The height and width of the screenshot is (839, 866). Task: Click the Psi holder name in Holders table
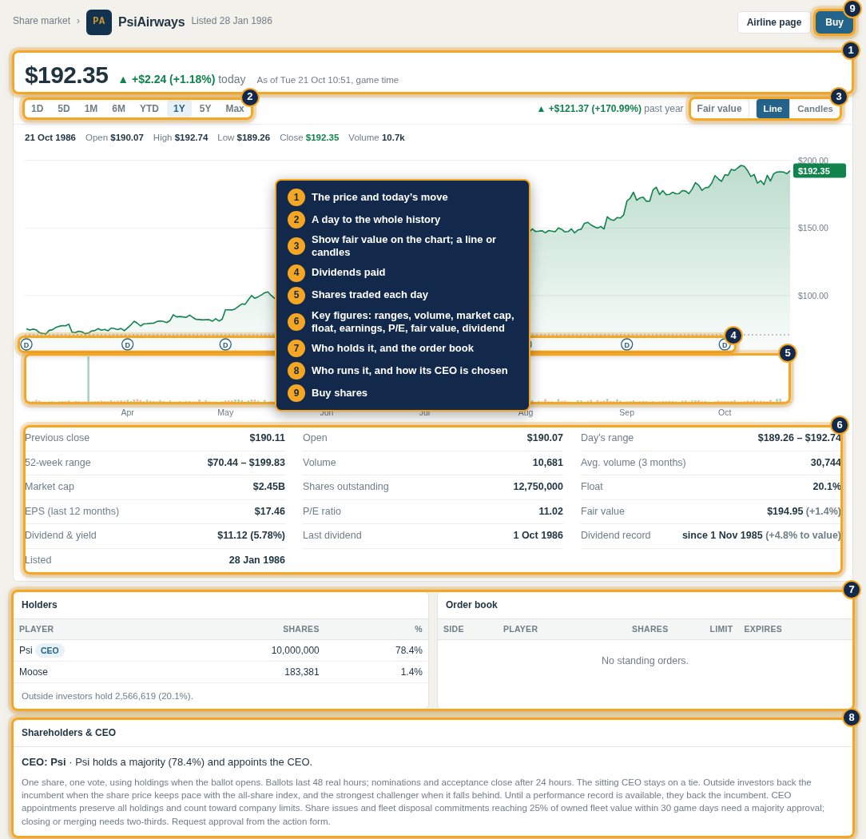pyautogui.click(x=26, y=650)
